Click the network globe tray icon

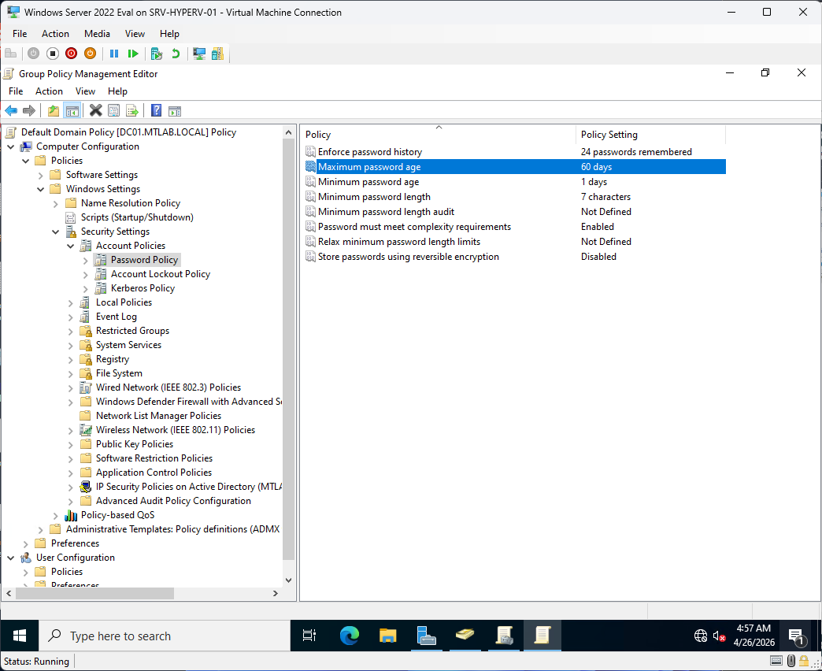point(701,636)
